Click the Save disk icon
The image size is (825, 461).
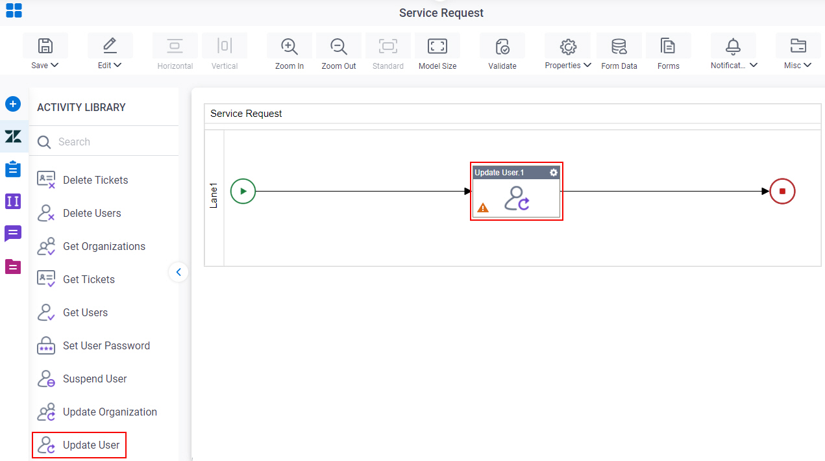point(45,46)
